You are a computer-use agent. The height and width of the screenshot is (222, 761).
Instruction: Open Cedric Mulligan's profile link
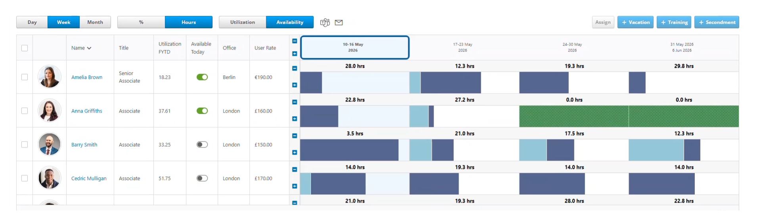89,178
